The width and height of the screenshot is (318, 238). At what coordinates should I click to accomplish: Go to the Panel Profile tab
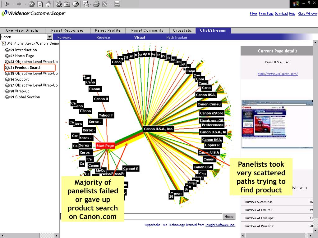point(108,30)
